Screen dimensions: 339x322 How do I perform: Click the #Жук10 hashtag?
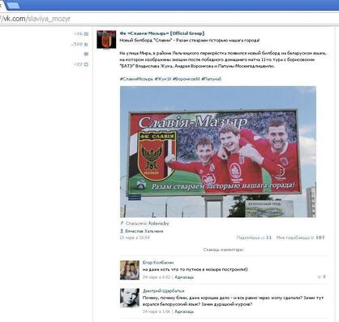tap(163, 79)
